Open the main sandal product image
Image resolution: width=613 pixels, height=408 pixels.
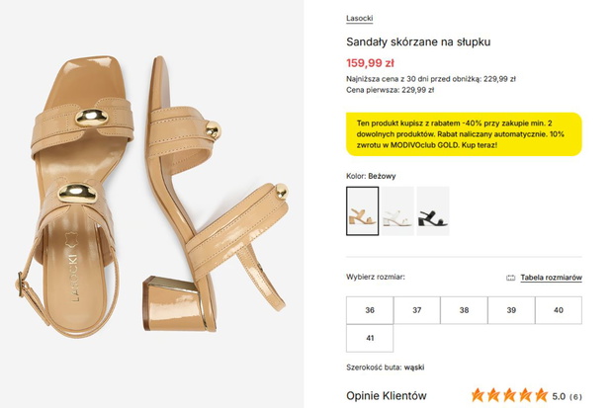tap(152, 204)
